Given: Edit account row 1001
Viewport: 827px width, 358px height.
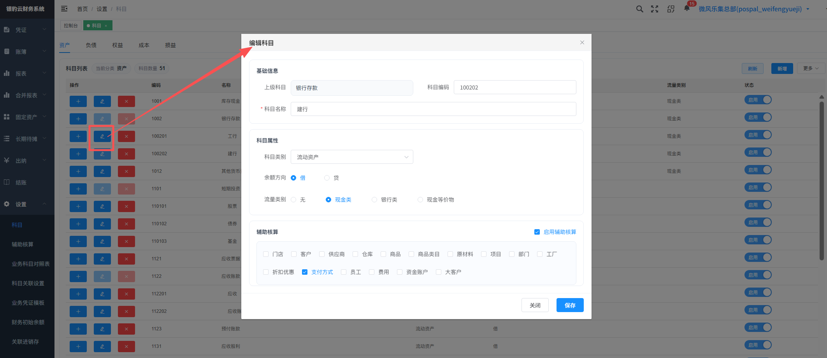Looking at the screenshot, I should coord(102,101).
